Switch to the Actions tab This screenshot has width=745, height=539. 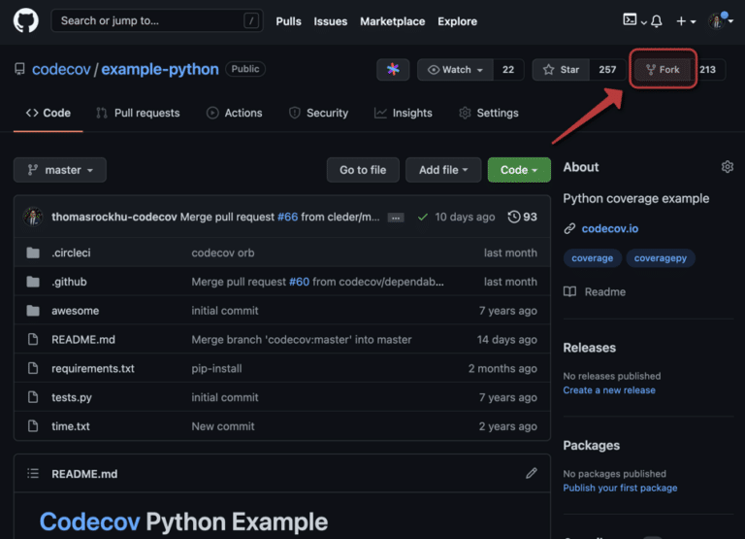tap(234, 113)
